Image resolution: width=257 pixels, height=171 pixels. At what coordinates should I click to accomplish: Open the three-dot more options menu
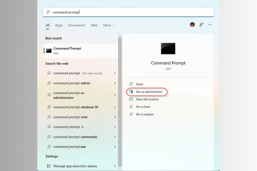210,25
